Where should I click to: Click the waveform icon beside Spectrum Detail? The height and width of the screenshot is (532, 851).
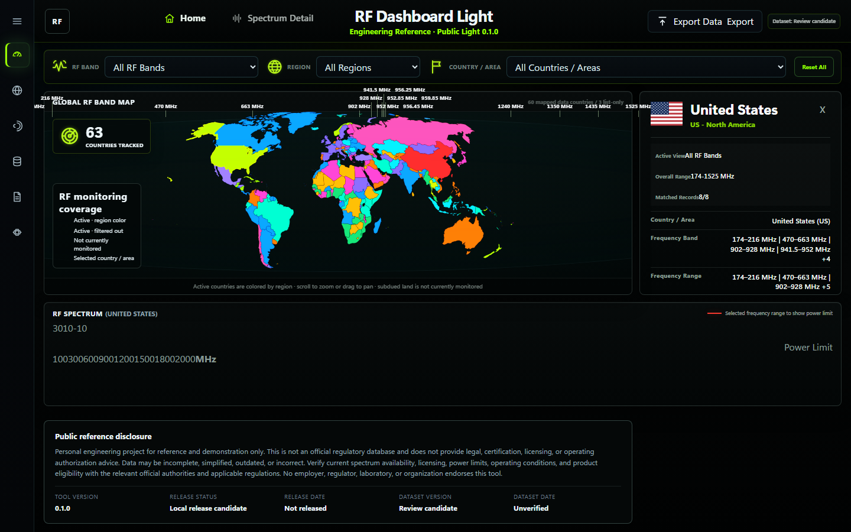pyautogui.click(x=237, y=18)
